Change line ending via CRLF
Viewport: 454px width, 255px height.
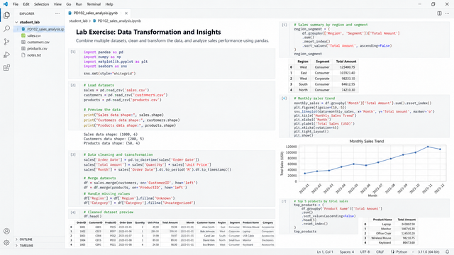pyautogui.click(x=380, y=252)
